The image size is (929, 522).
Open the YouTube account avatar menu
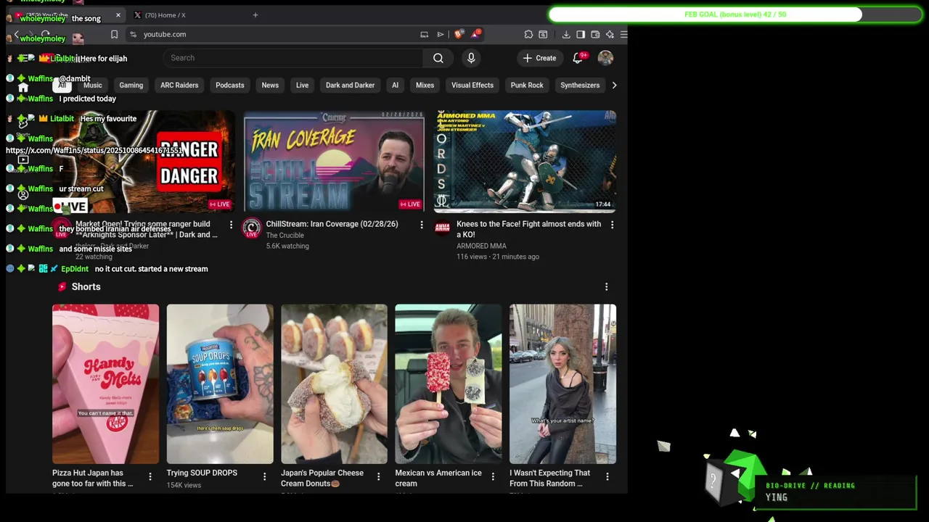[x=605, y=58]
